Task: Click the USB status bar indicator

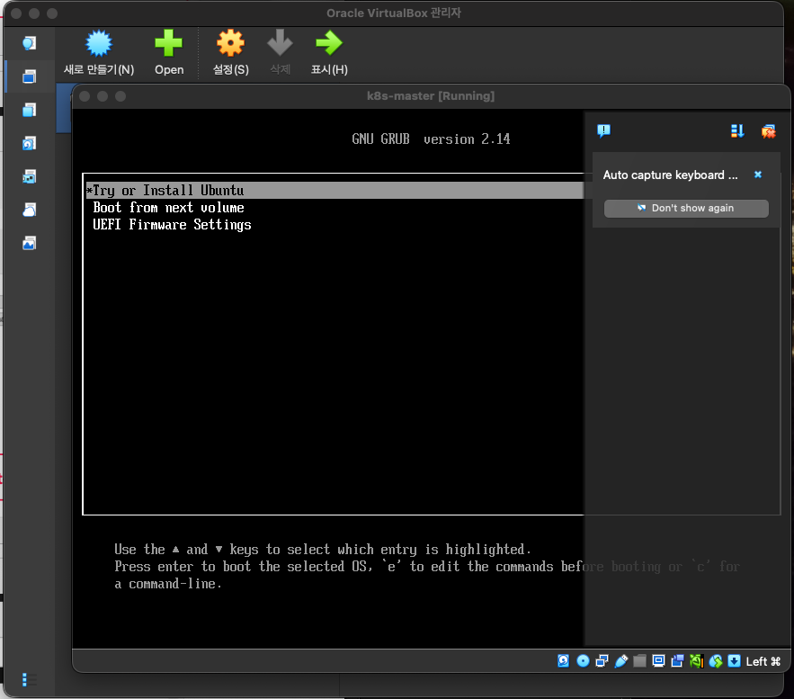Action: tap(620, 661)
